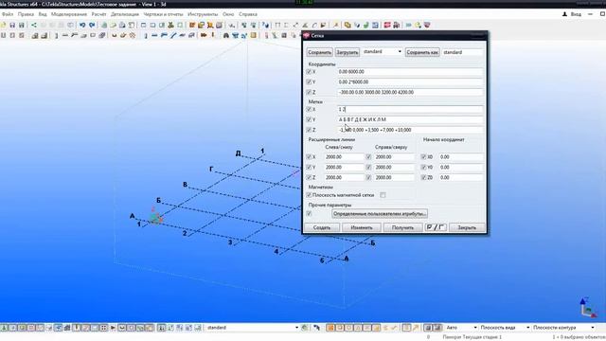Click the black play-arrow icon in bottom selection toolbar
Viewport: 606px width, 341px height.
(x=113, y=328)
